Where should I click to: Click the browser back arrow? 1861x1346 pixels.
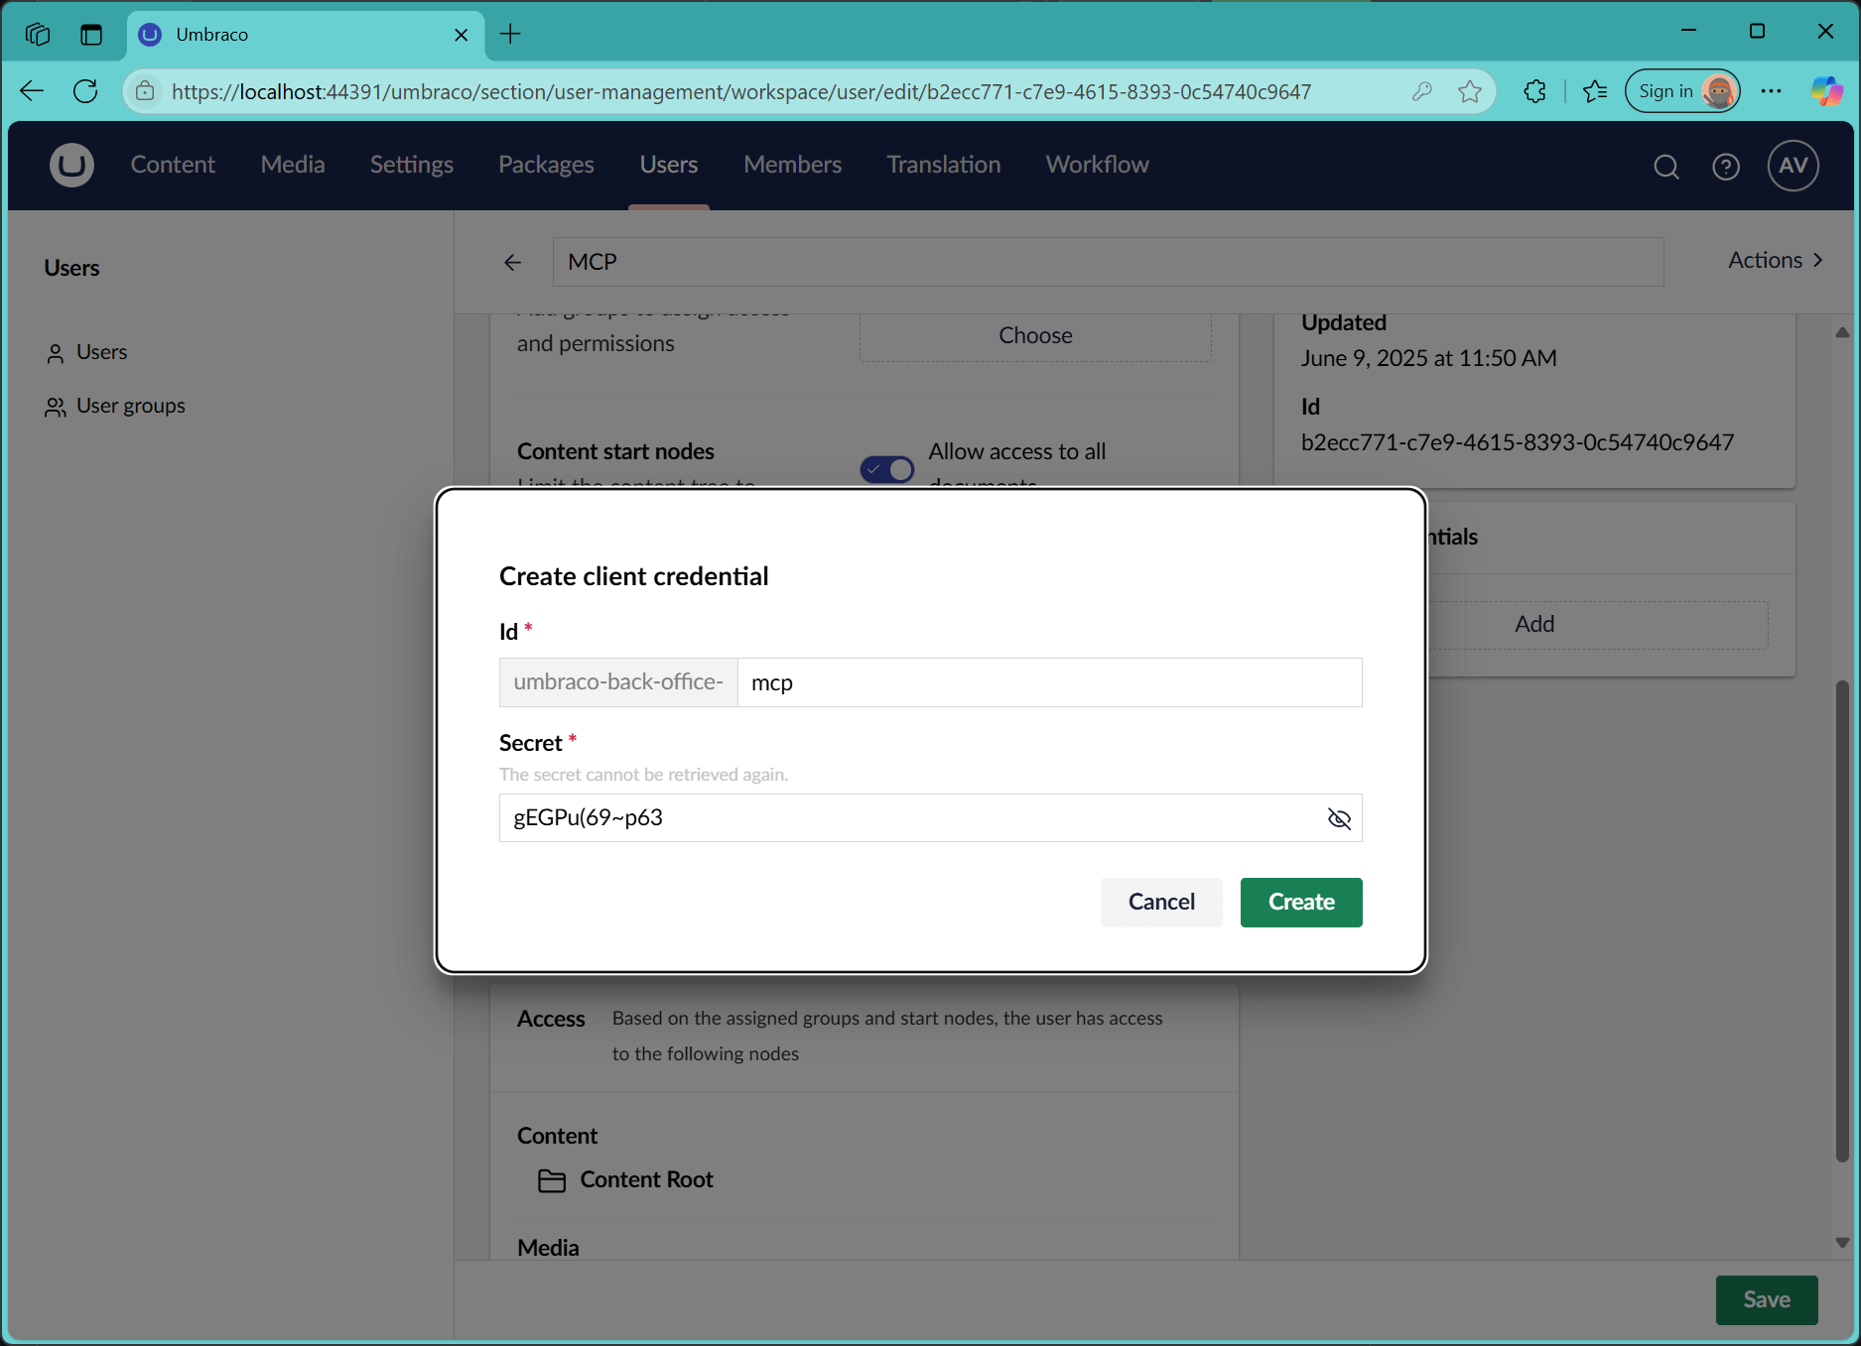tap(32, 91)
